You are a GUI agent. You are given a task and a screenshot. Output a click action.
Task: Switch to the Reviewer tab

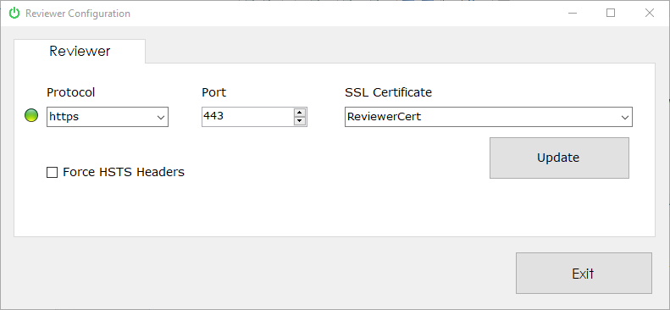[x=80, y=51]
